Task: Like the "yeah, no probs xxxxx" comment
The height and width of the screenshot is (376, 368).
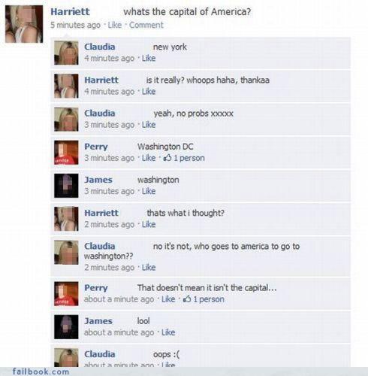Action: (x=149, y=125)
